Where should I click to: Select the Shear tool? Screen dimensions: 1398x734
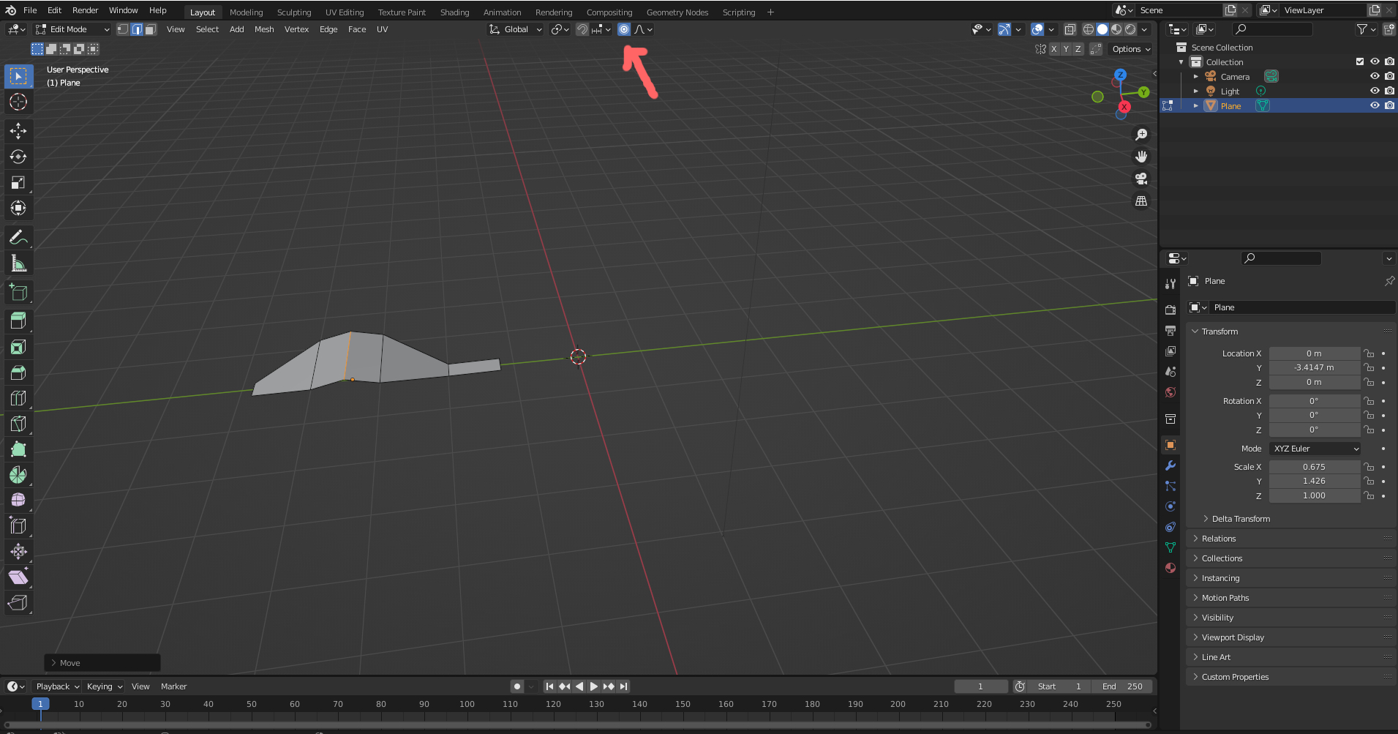coord(18,577)
